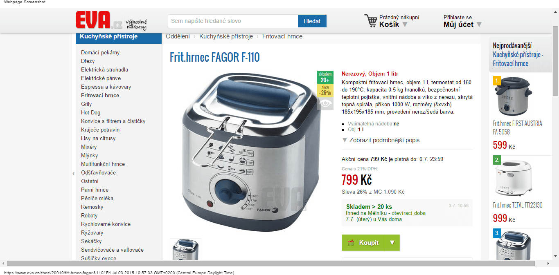This screenshot has height=275, width=559.
Task: Click the horizontal scrollbar at page bottom
Action: click(270, 264)
